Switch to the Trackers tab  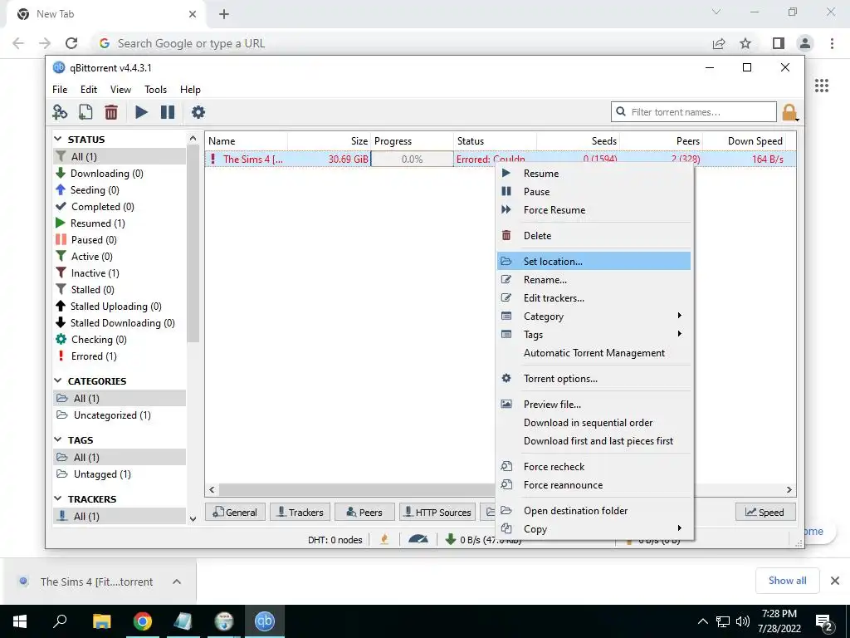tap(300, 512)
